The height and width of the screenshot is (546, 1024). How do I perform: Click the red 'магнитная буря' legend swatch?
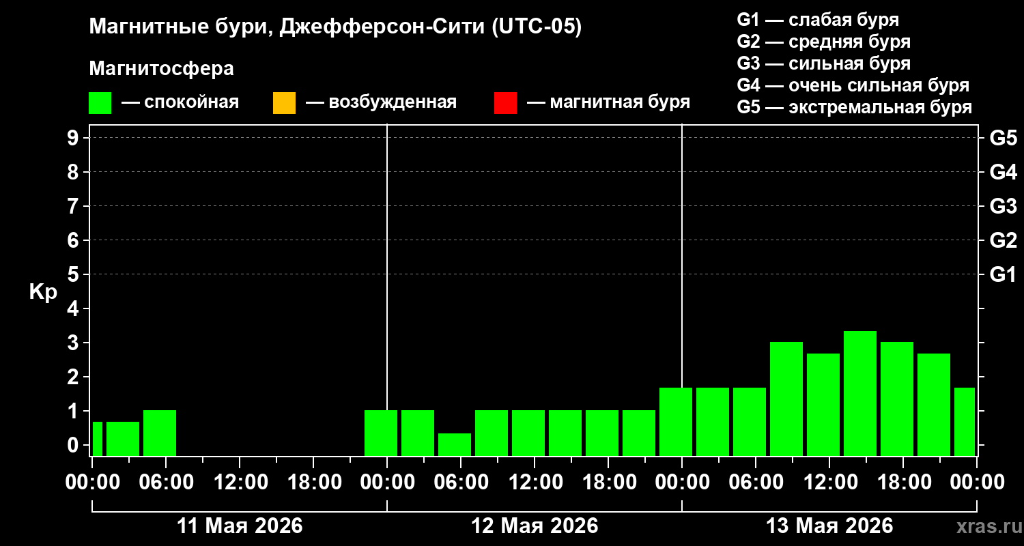[505, 103]
